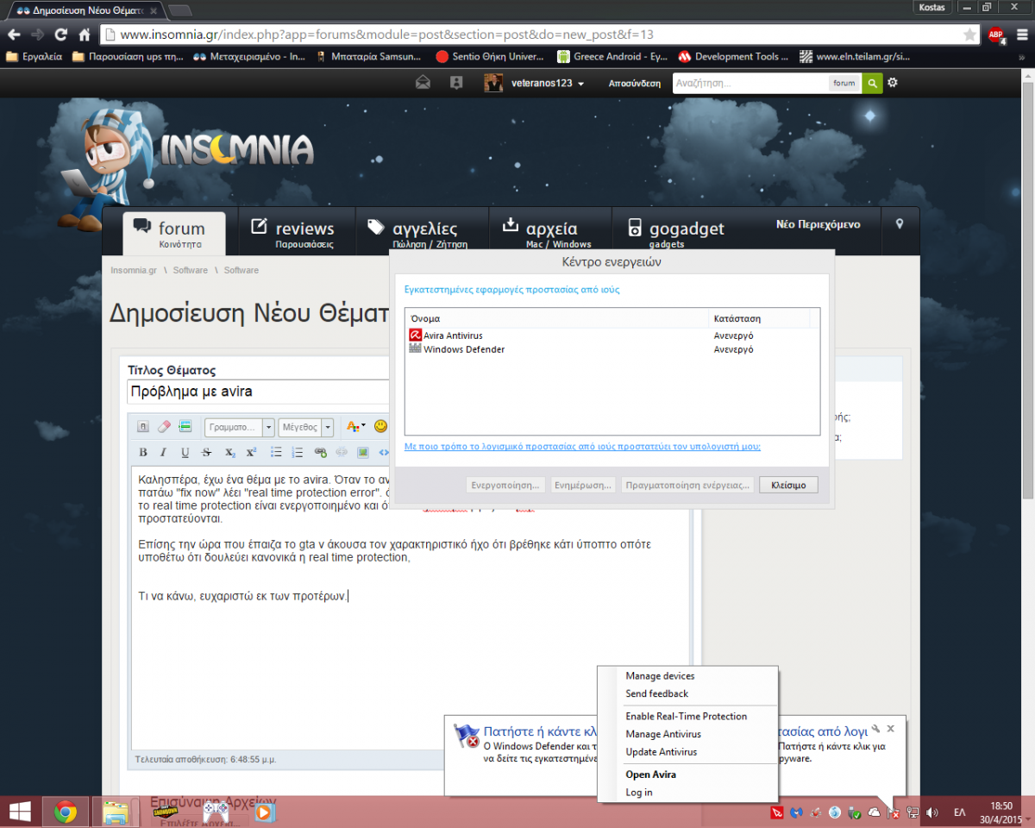Select Avira Antivirus row in list
Screen dimensions: 1035x828
[612, 336]
